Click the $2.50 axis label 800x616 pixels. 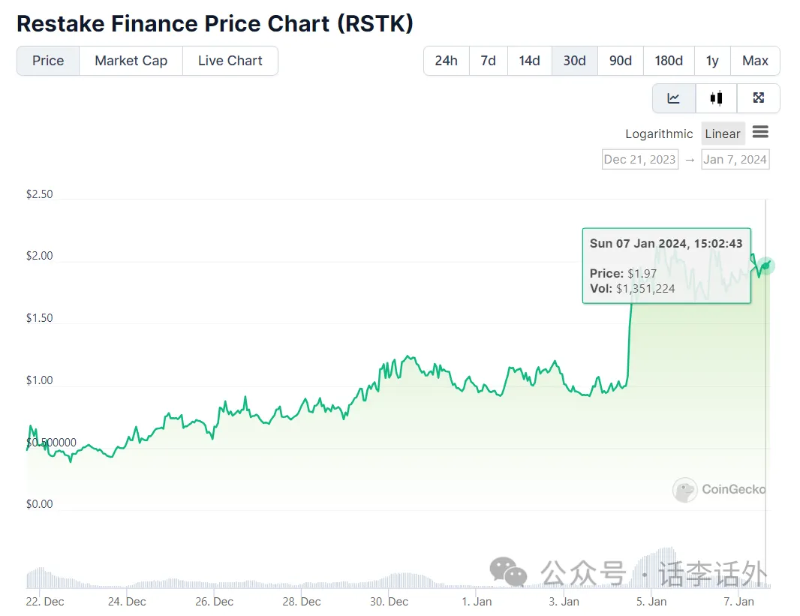(39, 194)
